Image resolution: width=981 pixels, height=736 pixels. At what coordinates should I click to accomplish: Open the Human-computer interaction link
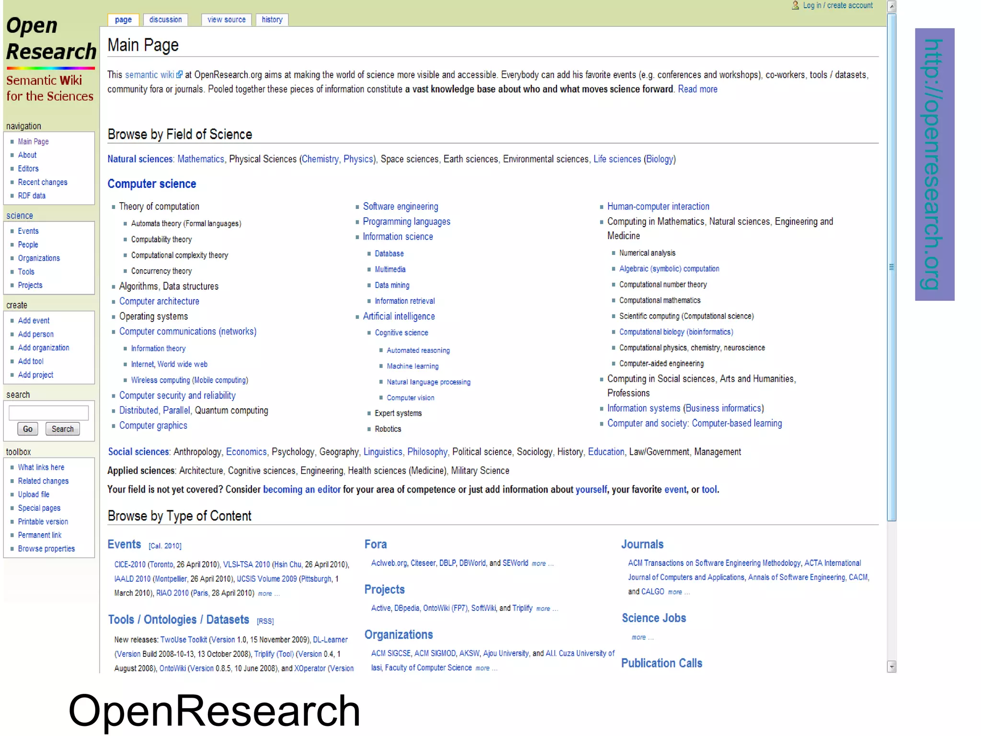pyautogui.click(x=658, y=207)
